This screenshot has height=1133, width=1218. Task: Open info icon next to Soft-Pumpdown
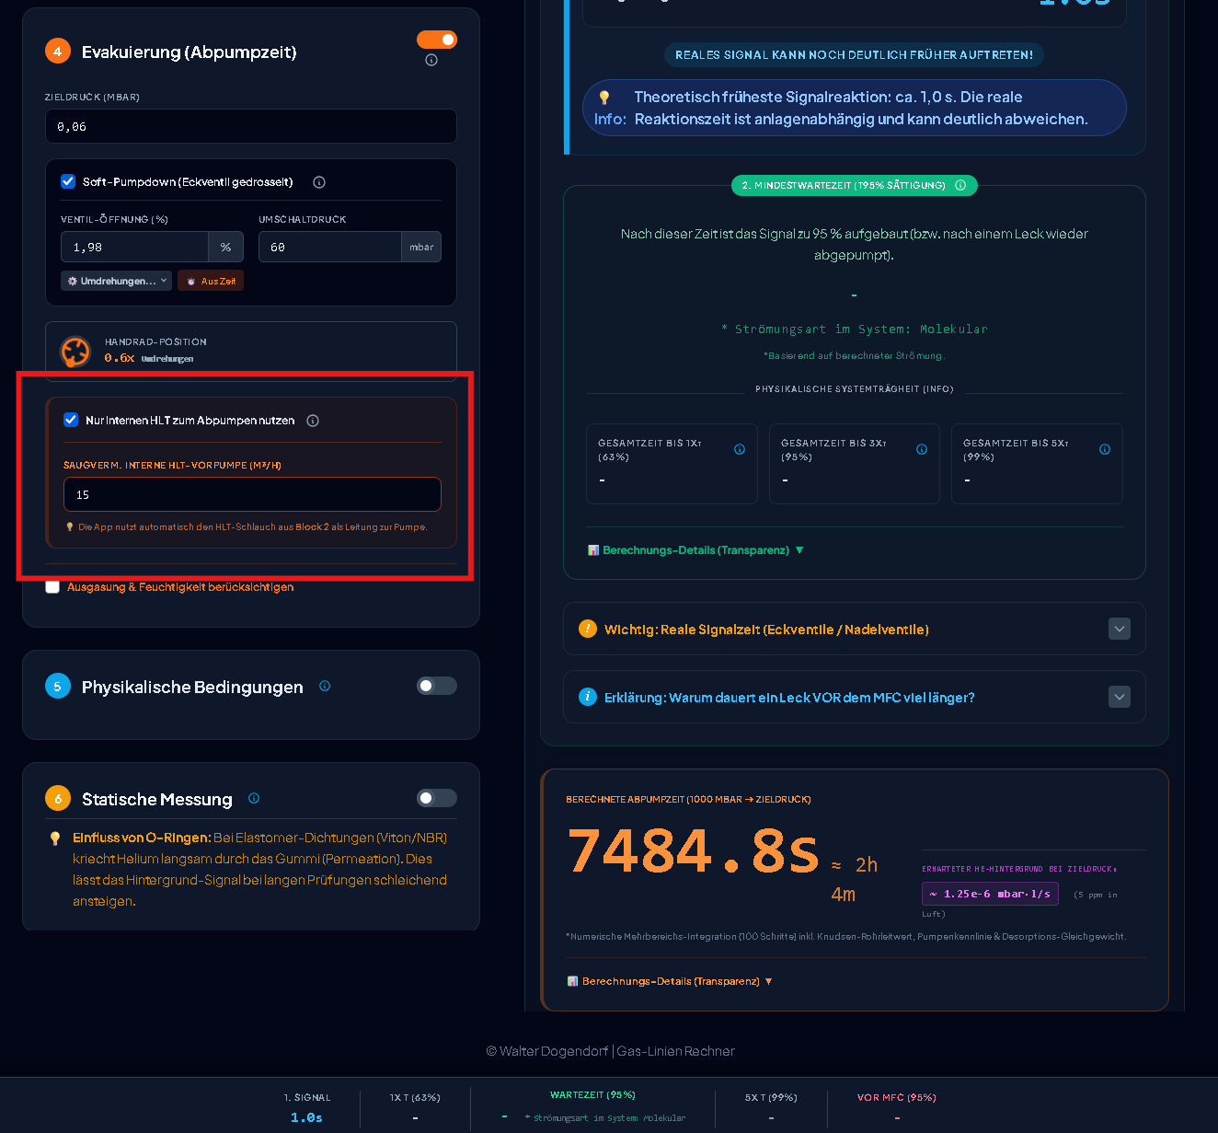[x=319, y=182]
